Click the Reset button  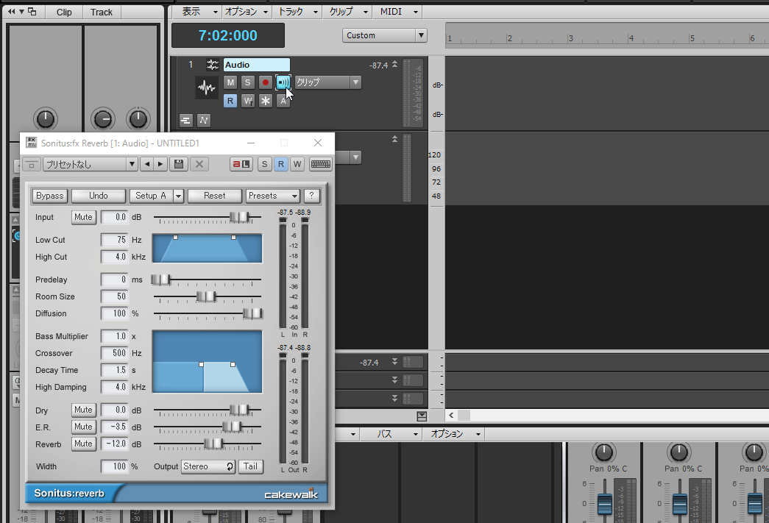(215, 196)
